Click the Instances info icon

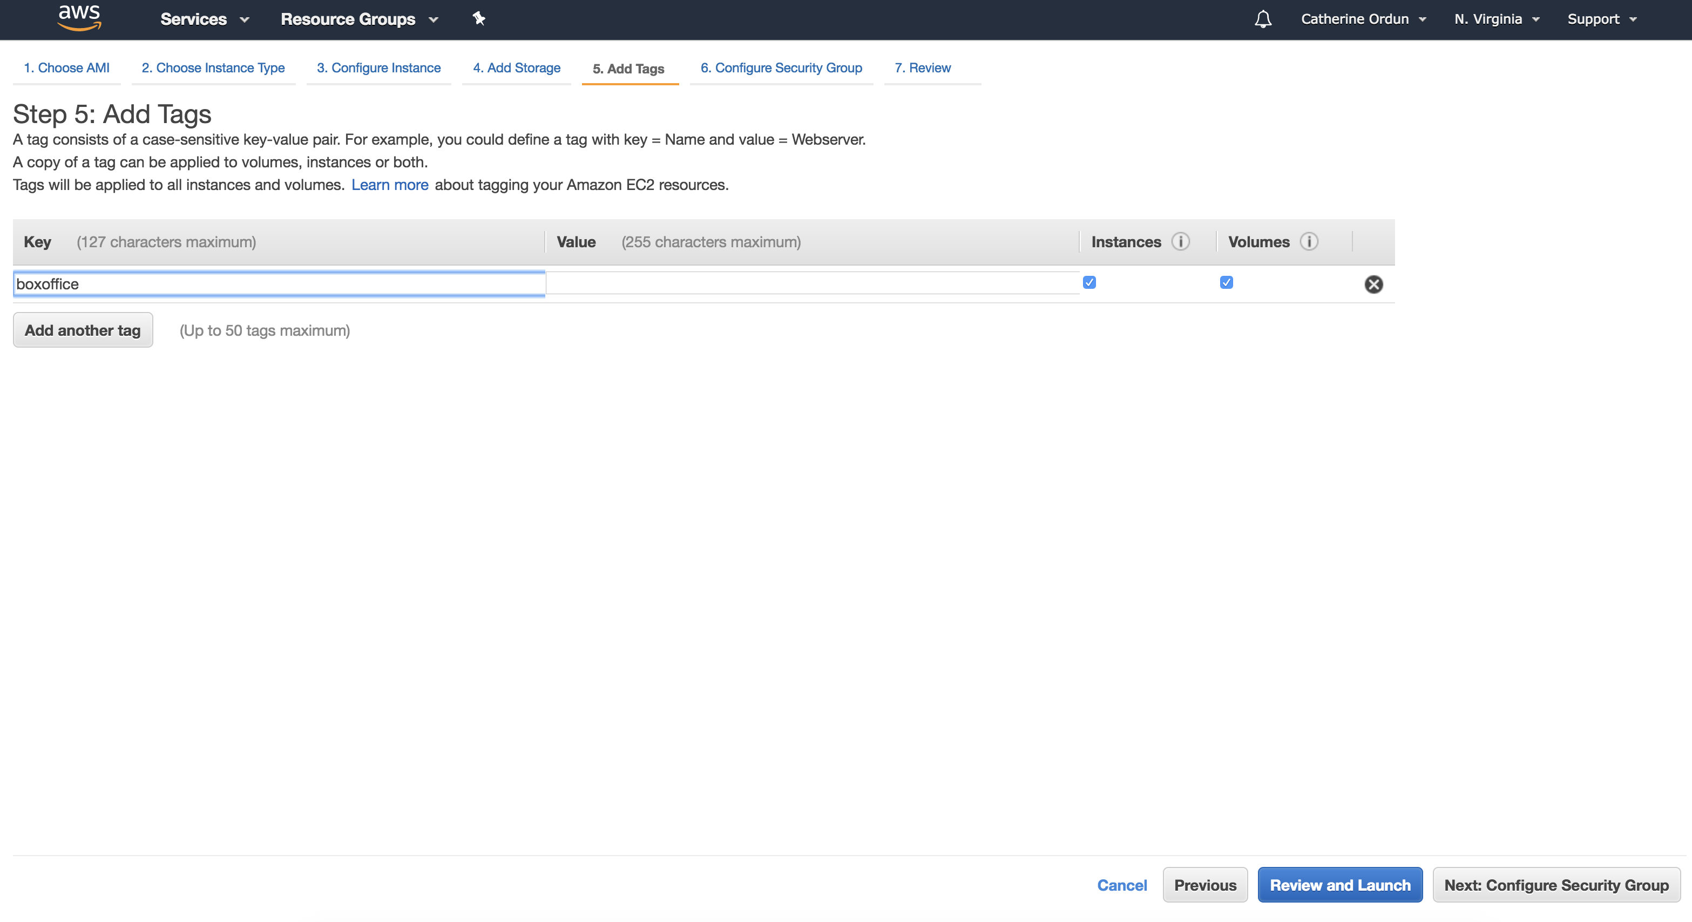(1180, 242)
